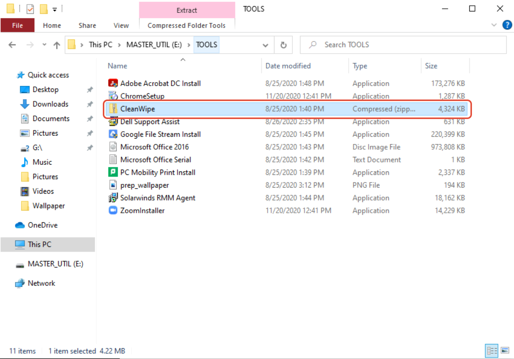Select Downloads in the navigation pane
This screenshot has height=359, width=514.
pyautogui.click(x=50, y=104)
